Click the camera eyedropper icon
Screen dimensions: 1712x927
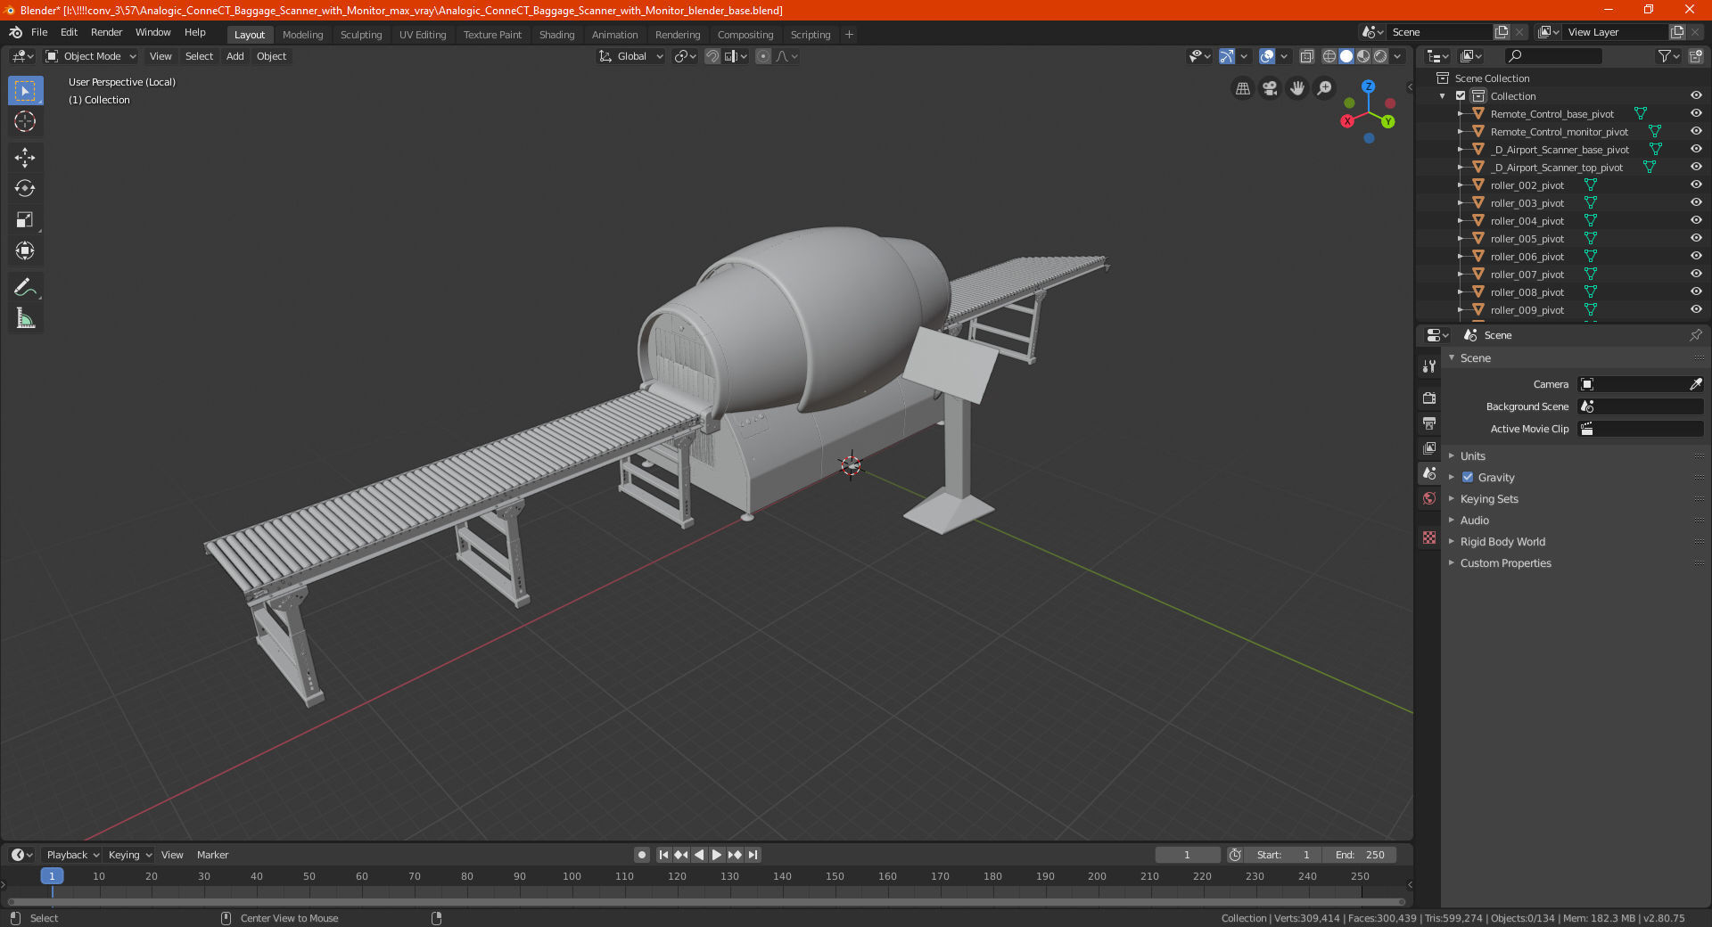click(1695, 384)
